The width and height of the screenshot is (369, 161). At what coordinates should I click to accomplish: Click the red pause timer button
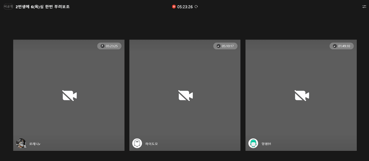click(174, 7)
